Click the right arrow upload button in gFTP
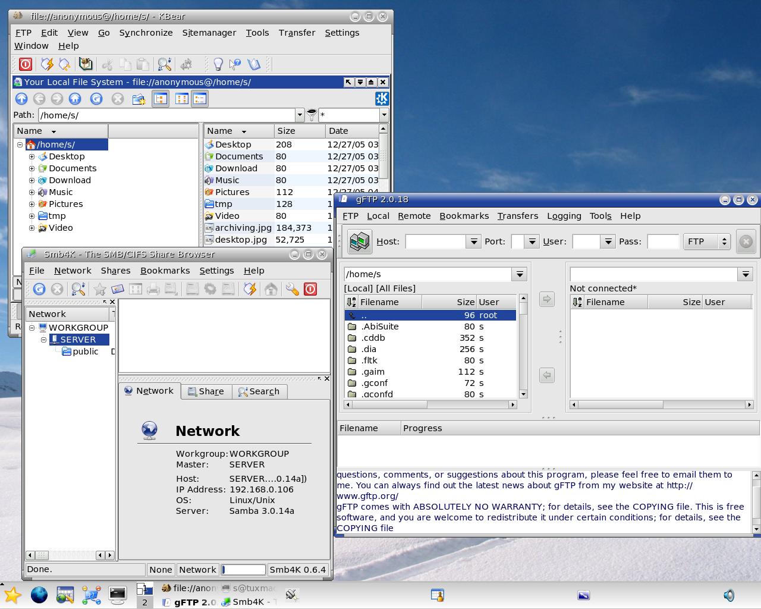Image resolution: width=761 pixels, height=609 pixels. click(547, 299)
